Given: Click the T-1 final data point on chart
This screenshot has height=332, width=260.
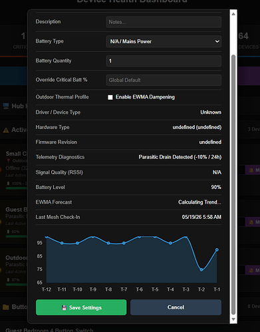Looking at the screenshot, I should [x=217, y=249].
